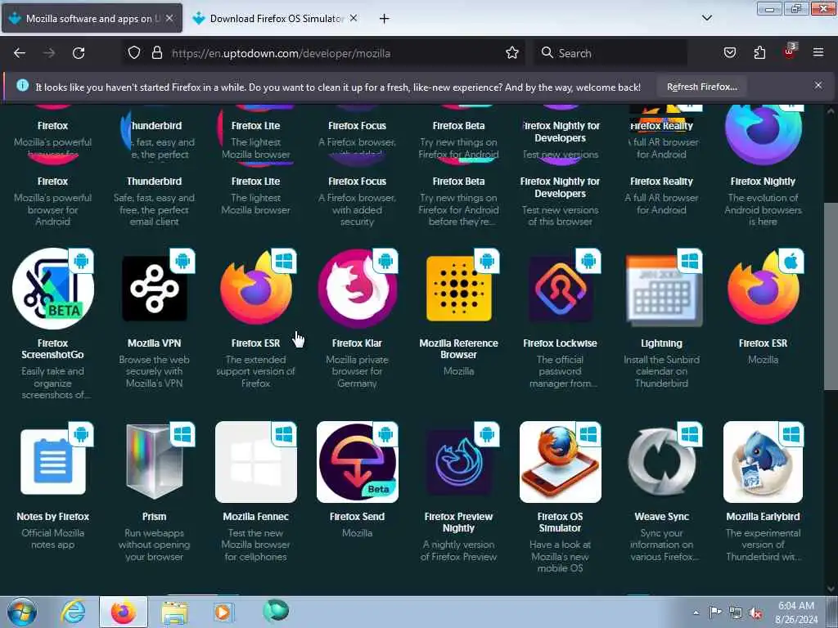
Task: Open the Mozilla Earlybird app icon
Action: (x=764, y=462)
